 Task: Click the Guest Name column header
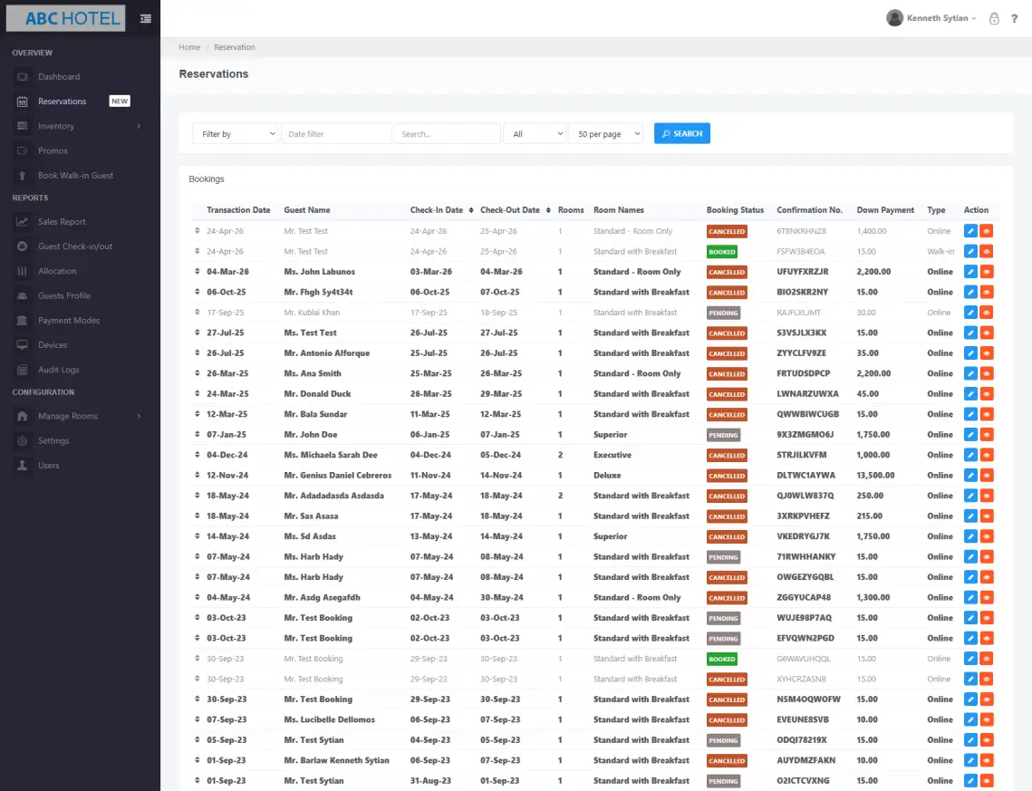307,210
